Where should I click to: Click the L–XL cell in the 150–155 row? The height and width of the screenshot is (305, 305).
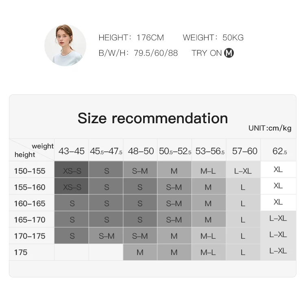click(x=243, y=171)
